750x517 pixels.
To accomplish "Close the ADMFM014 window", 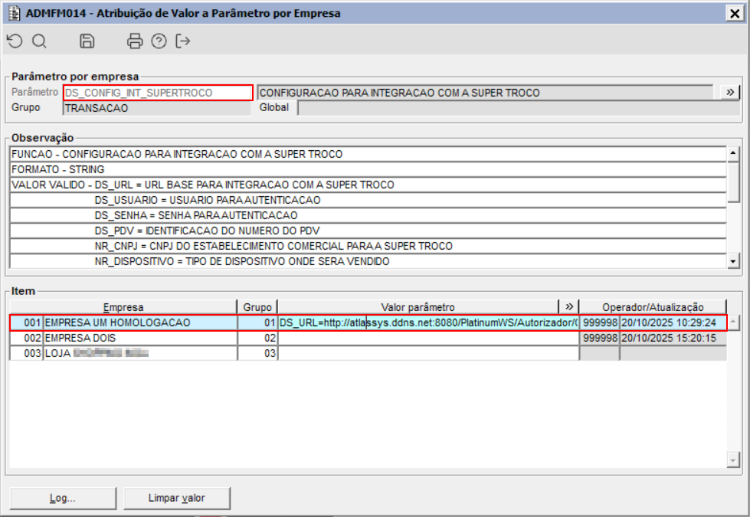I will click(x=734, y=13).
